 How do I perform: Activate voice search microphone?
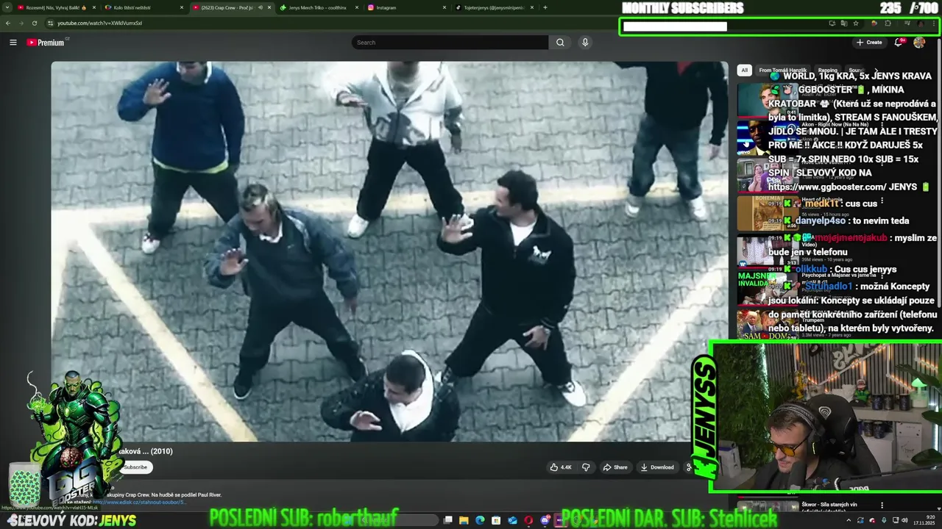585,43
